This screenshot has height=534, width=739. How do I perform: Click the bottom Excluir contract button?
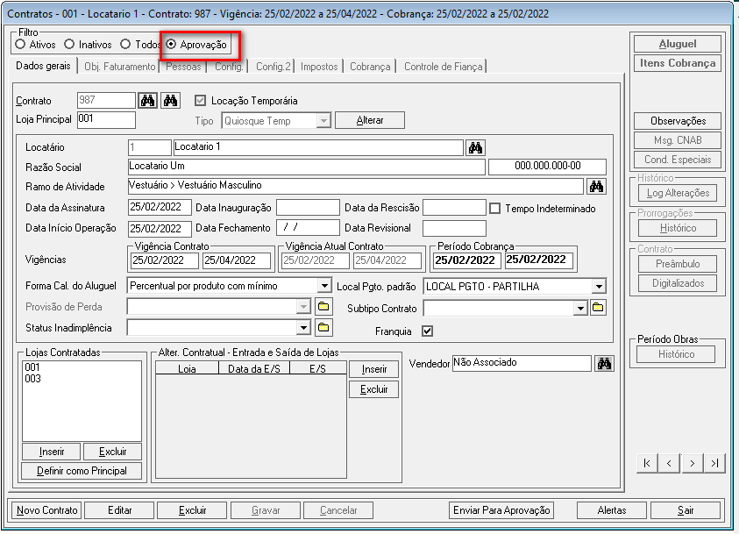point(192,510)
